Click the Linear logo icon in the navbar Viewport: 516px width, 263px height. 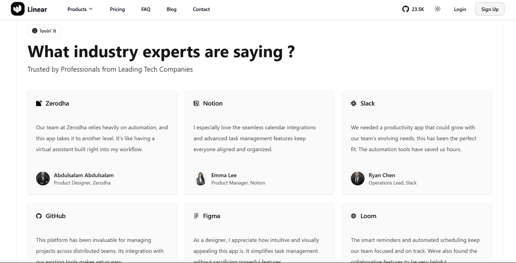[17, 9]
